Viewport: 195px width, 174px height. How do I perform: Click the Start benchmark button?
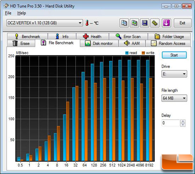tap(174, 55)
